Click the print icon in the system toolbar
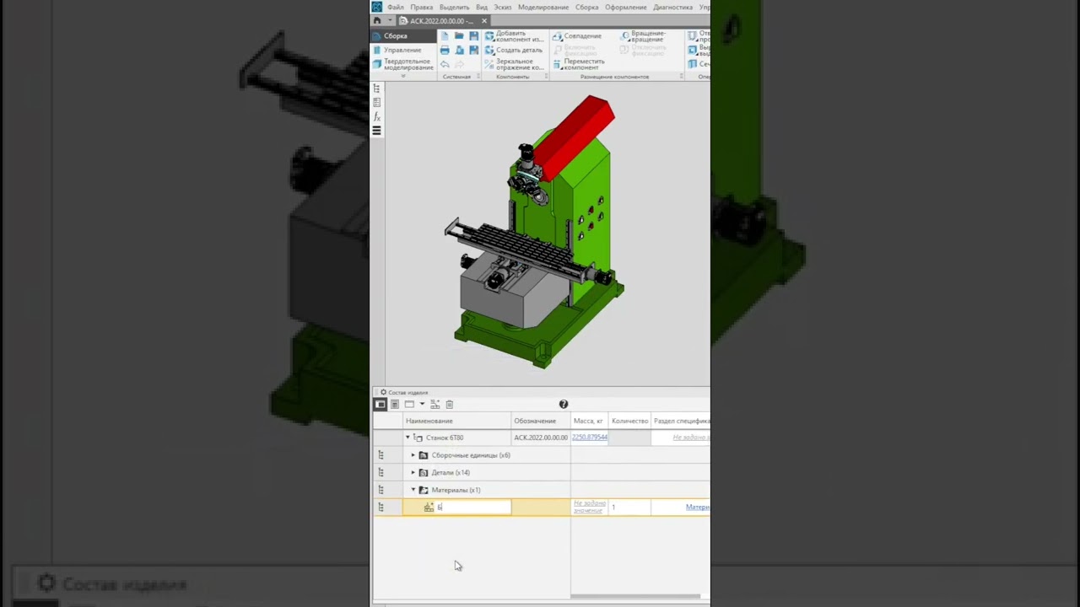Viewport: 1080px width, 607px height. tap(445, 51)
